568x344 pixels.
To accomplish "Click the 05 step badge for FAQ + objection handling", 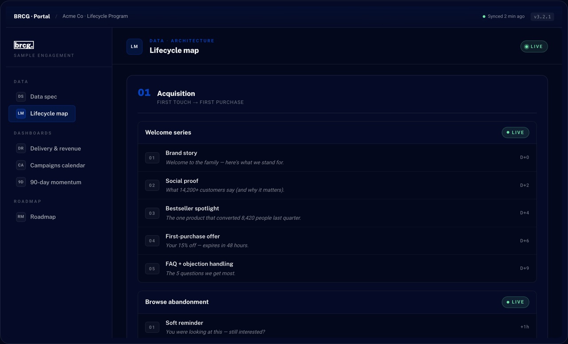I will pos(152,269).
